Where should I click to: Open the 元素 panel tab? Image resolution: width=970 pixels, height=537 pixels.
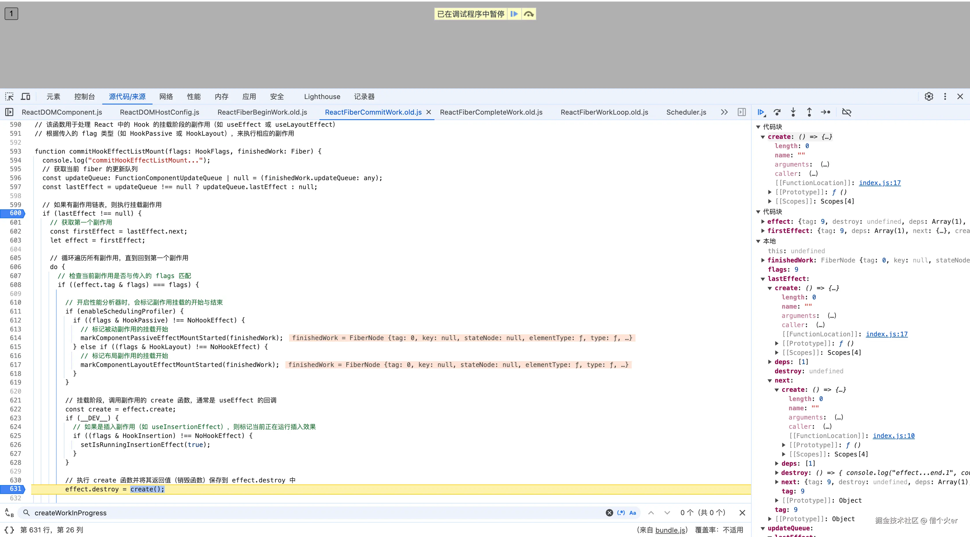tap(53, 97)
